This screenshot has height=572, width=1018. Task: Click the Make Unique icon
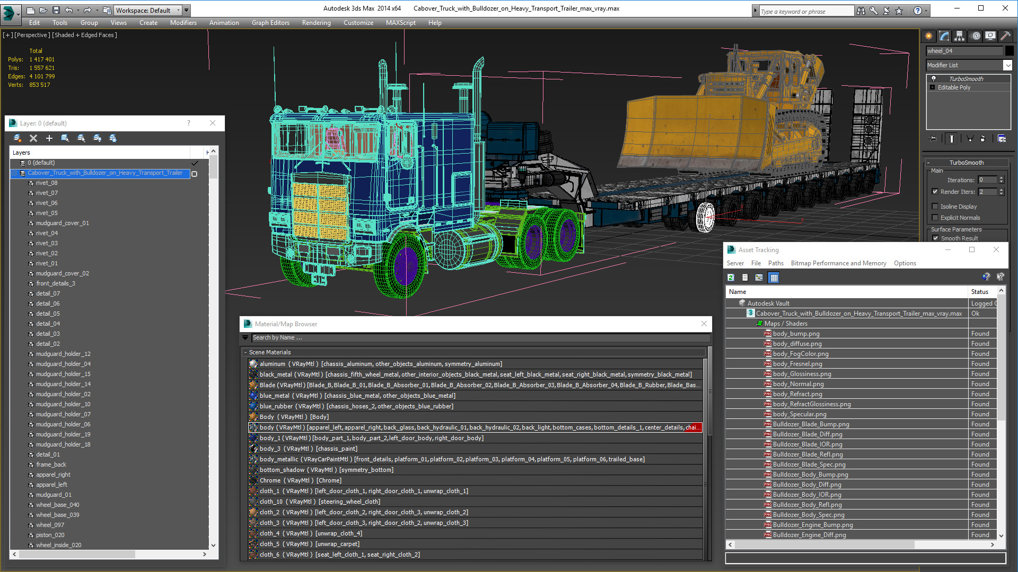point(970,139)
